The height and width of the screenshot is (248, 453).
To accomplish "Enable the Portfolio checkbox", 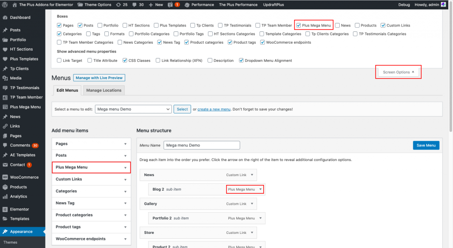I will click(100, 26).
